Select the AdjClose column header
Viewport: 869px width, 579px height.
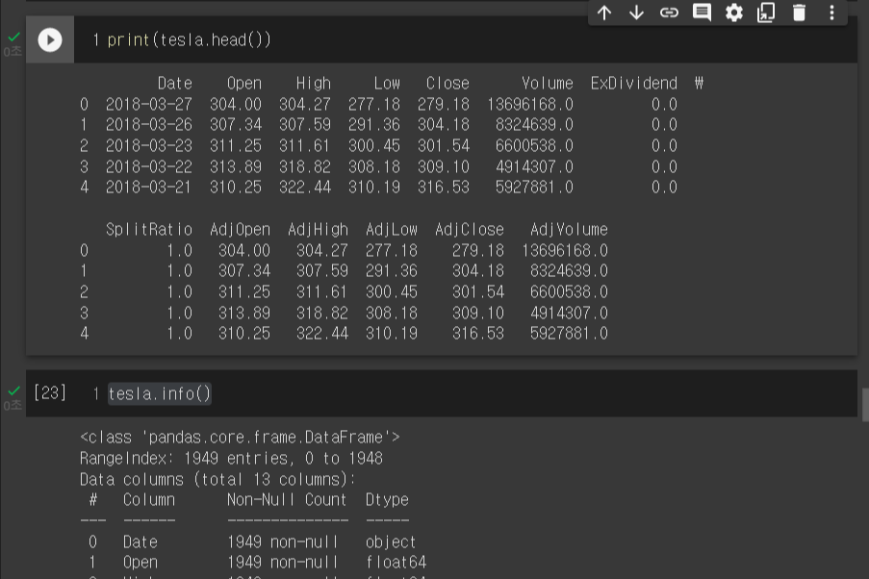pyautogui.click(x=469, y=229)
